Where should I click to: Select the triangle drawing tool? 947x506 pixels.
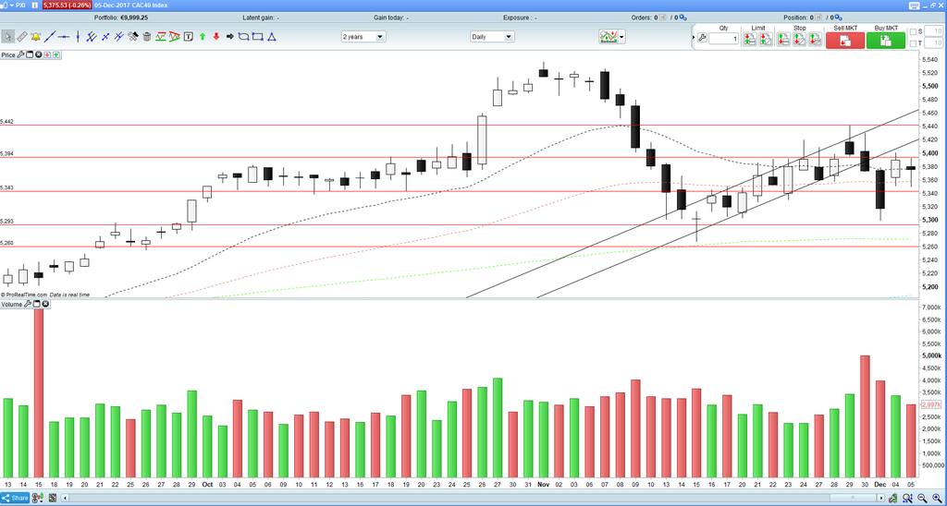pos(272,36)
